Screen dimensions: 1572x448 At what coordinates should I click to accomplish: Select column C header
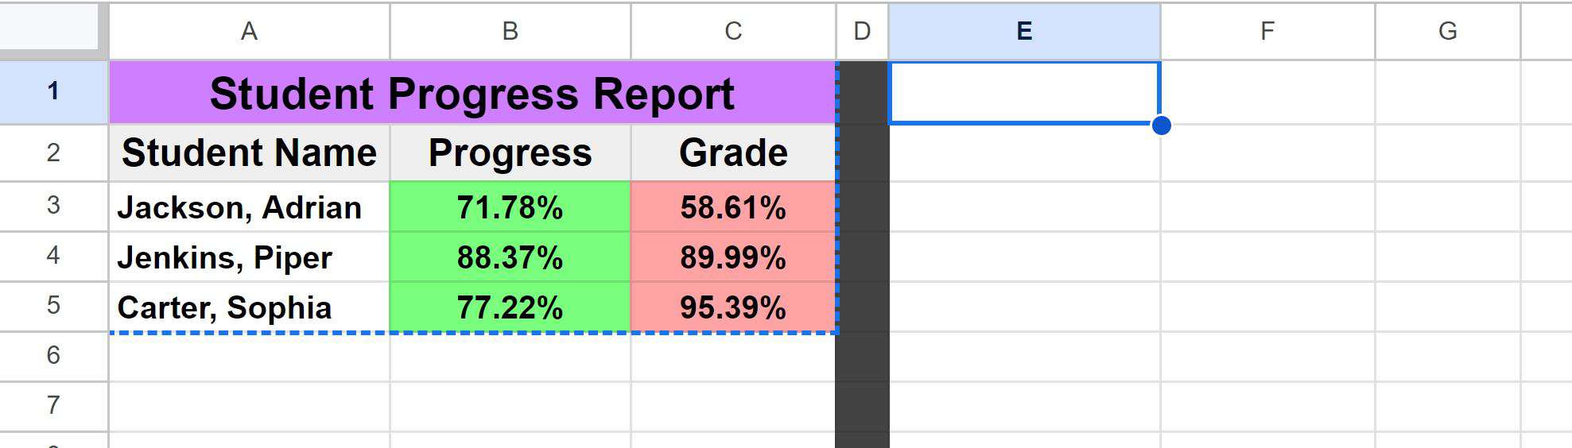point(733,31)
